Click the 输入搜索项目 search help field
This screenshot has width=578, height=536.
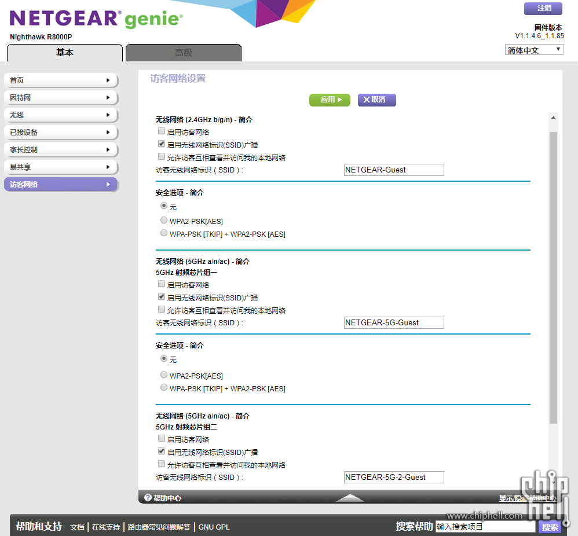point(485,527)
